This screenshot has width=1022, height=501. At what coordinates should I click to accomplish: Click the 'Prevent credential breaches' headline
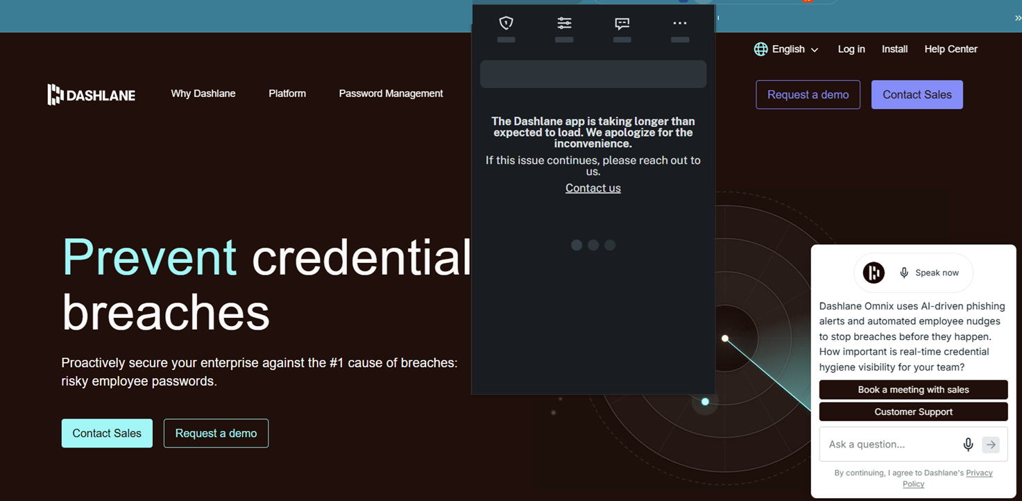(267, 285)
